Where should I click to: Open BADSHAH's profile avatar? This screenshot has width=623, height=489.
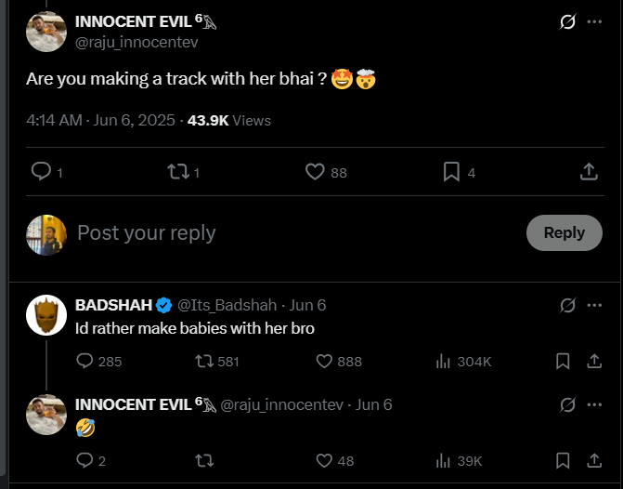(x=45, y=315)
